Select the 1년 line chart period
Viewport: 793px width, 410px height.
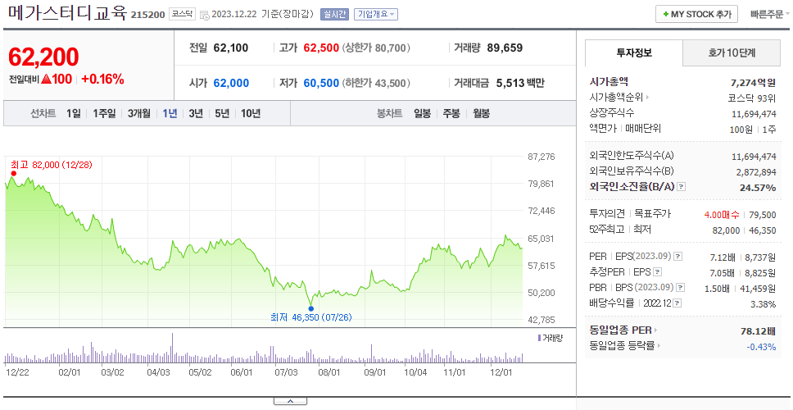pos(170,114)
